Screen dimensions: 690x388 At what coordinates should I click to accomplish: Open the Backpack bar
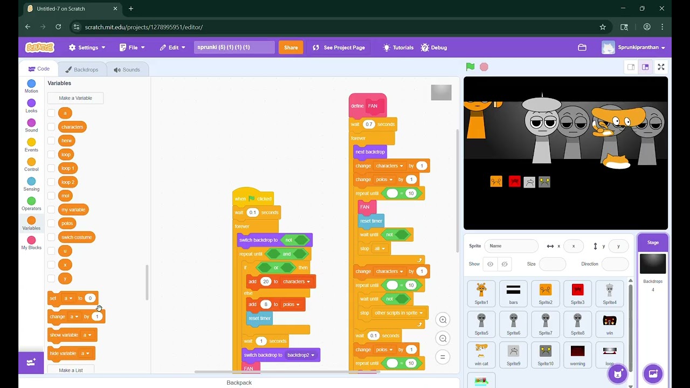pyautogui.click(x=239, y=383)
